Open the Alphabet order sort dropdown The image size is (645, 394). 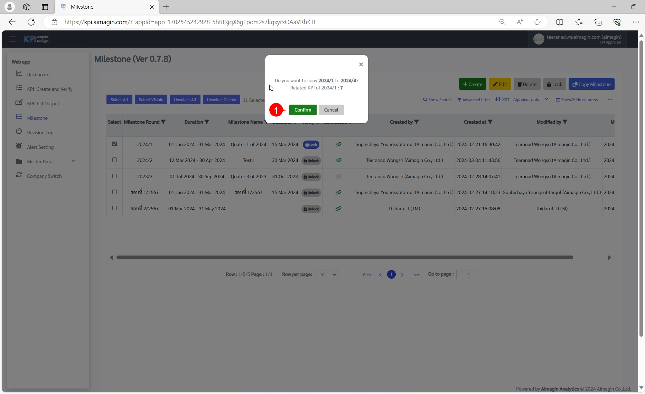click(x=530, y=99)
